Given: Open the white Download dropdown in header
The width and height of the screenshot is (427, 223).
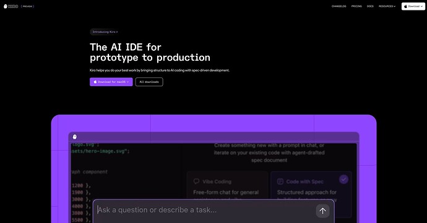Looking at the screenshot, I should pos(413,6).
